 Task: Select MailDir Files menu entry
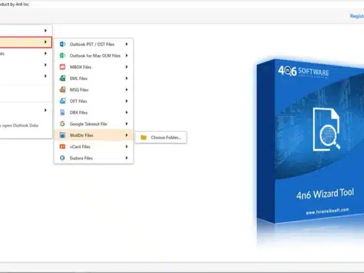coord(94,135)
